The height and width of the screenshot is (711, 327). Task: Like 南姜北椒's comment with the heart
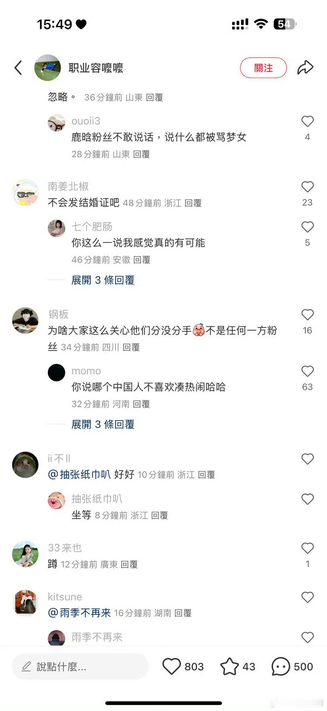[307, 187]
